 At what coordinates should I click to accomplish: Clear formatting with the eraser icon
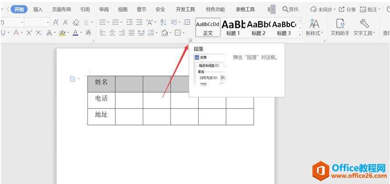click(76, 23)
